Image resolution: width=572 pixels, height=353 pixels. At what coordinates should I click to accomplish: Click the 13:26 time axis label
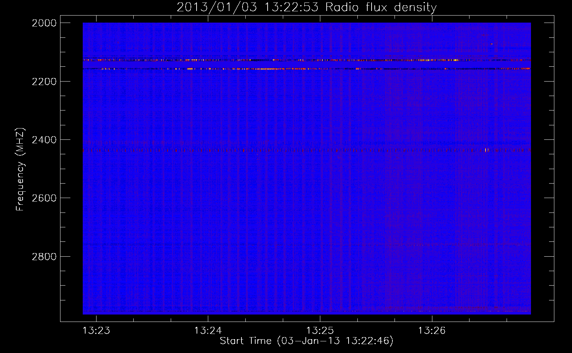tap(432, 330)
